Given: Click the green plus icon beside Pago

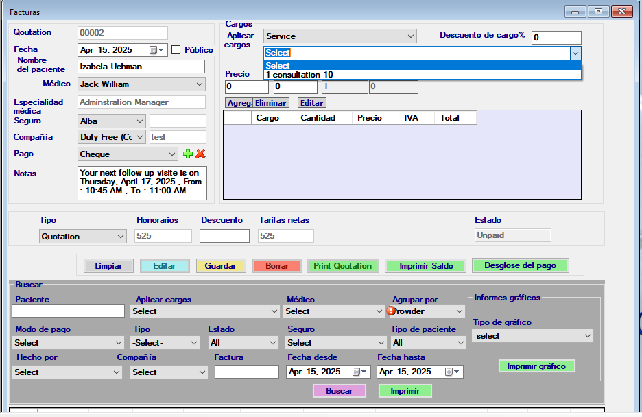Looking at the screenshot, I should (x=188, y=154).
